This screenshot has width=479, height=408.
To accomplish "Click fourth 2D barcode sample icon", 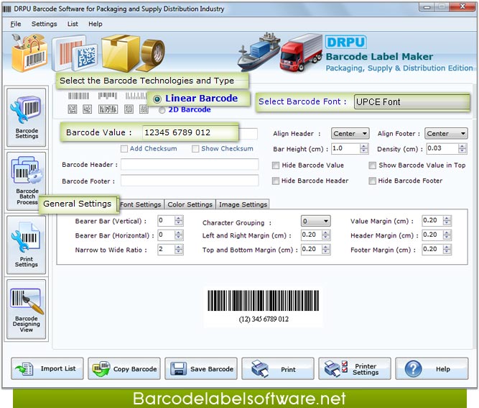I will (x=129, y=109).
